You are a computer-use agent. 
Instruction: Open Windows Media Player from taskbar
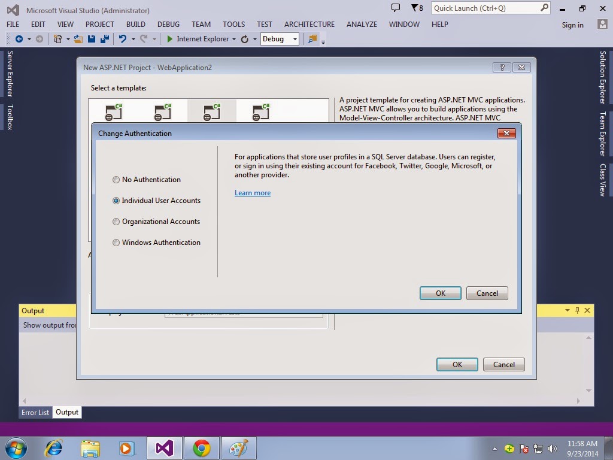coord(127,448)
